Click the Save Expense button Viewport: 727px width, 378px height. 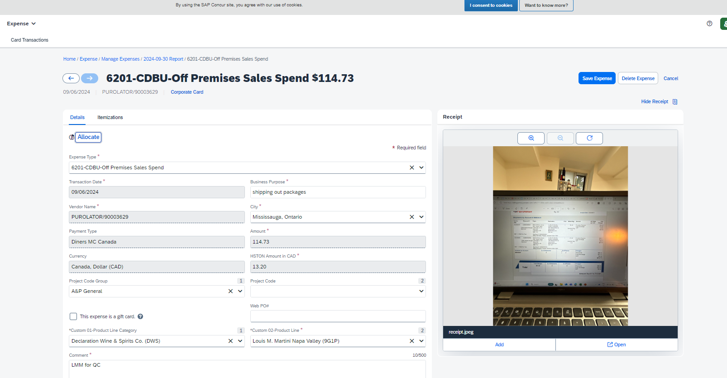tap(597, 78)
